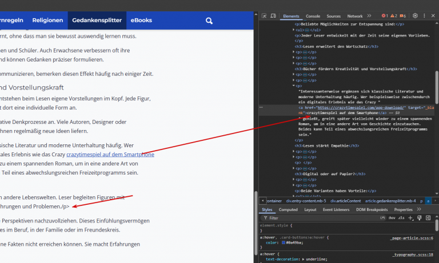Expand the collapsed ul element node

(x=293, y=30)
